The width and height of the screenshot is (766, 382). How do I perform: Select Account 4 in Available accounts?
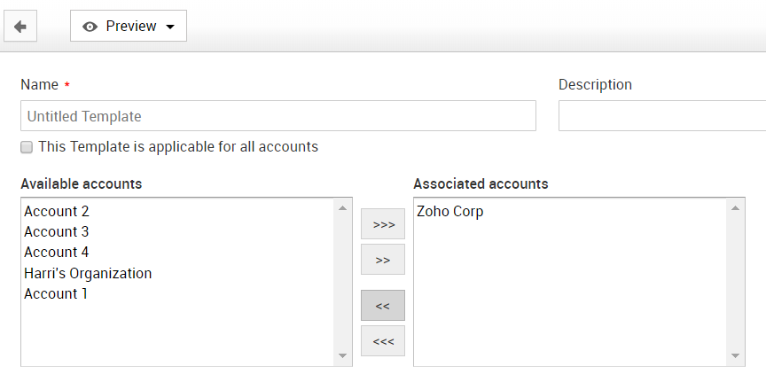(x=57, y=253)
